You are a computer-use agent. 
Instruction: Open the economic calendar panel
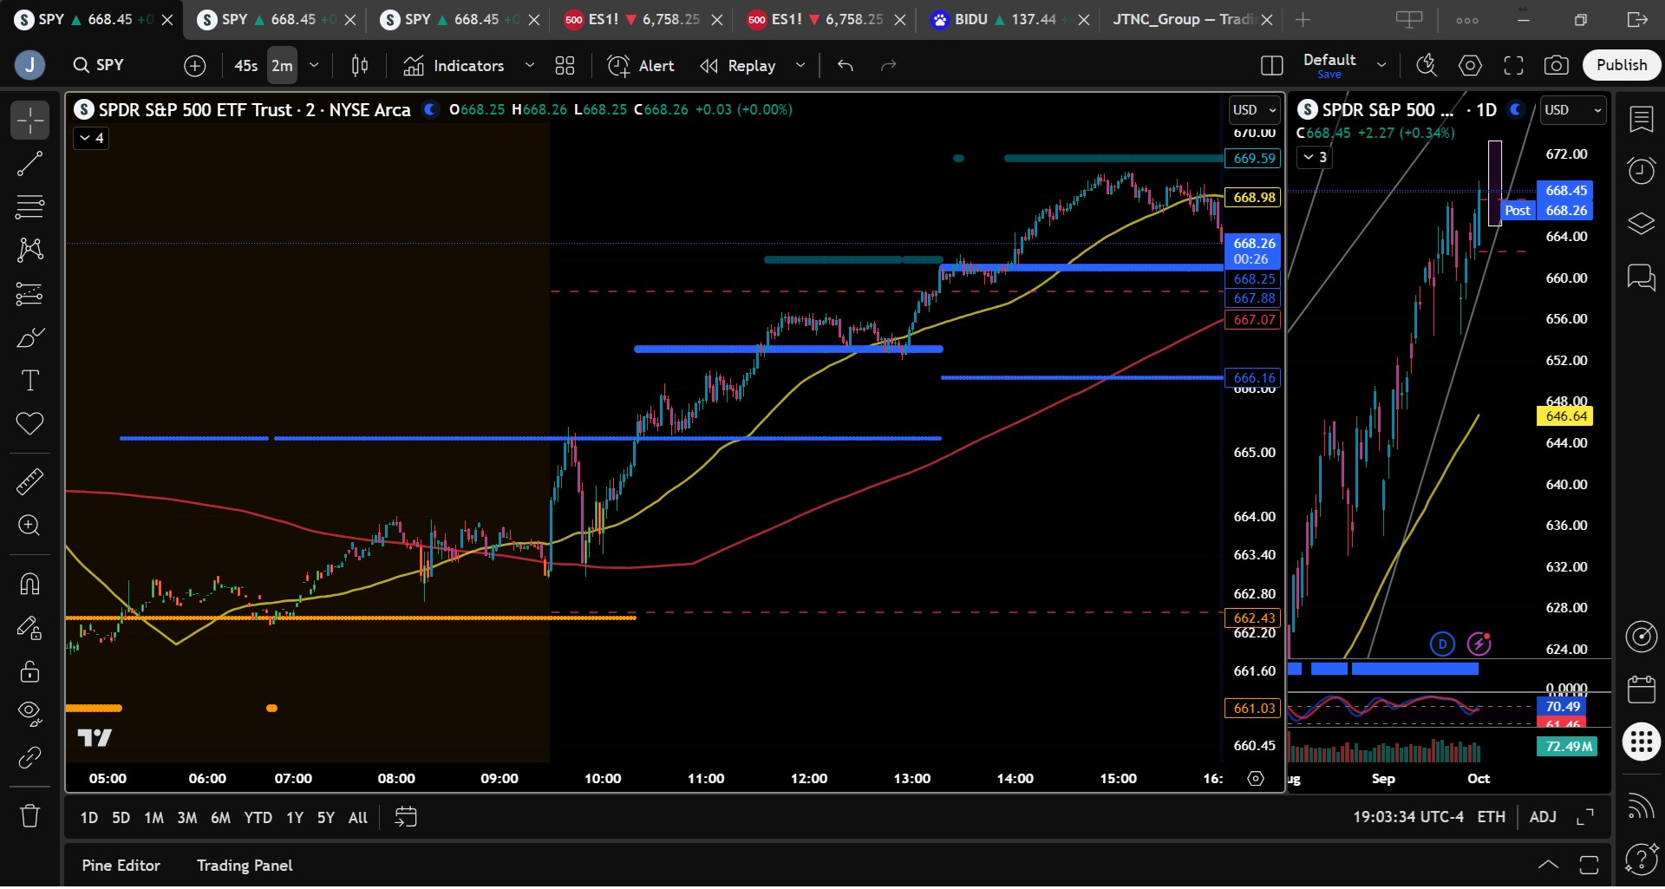[1641, 690]
